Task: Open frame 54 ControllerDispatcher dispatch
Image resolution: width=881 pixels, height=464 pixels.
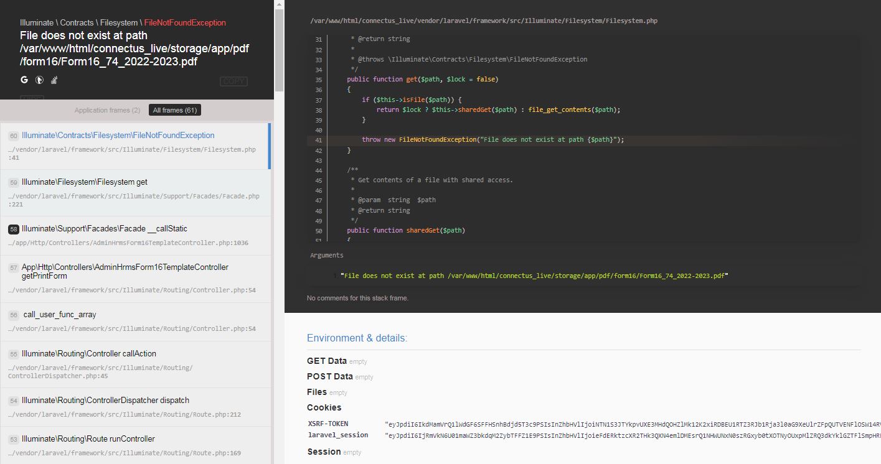Action: point(134,407)
